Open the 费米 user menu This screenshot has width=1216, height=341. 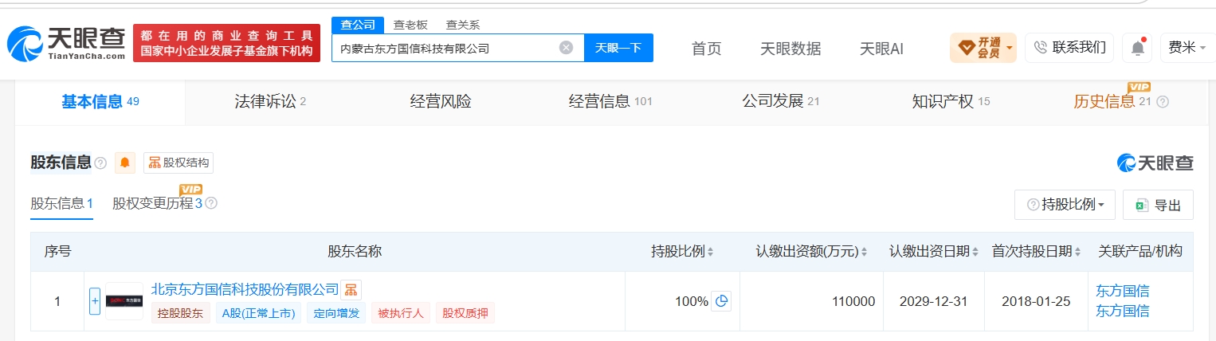(x=1186, y=48)
